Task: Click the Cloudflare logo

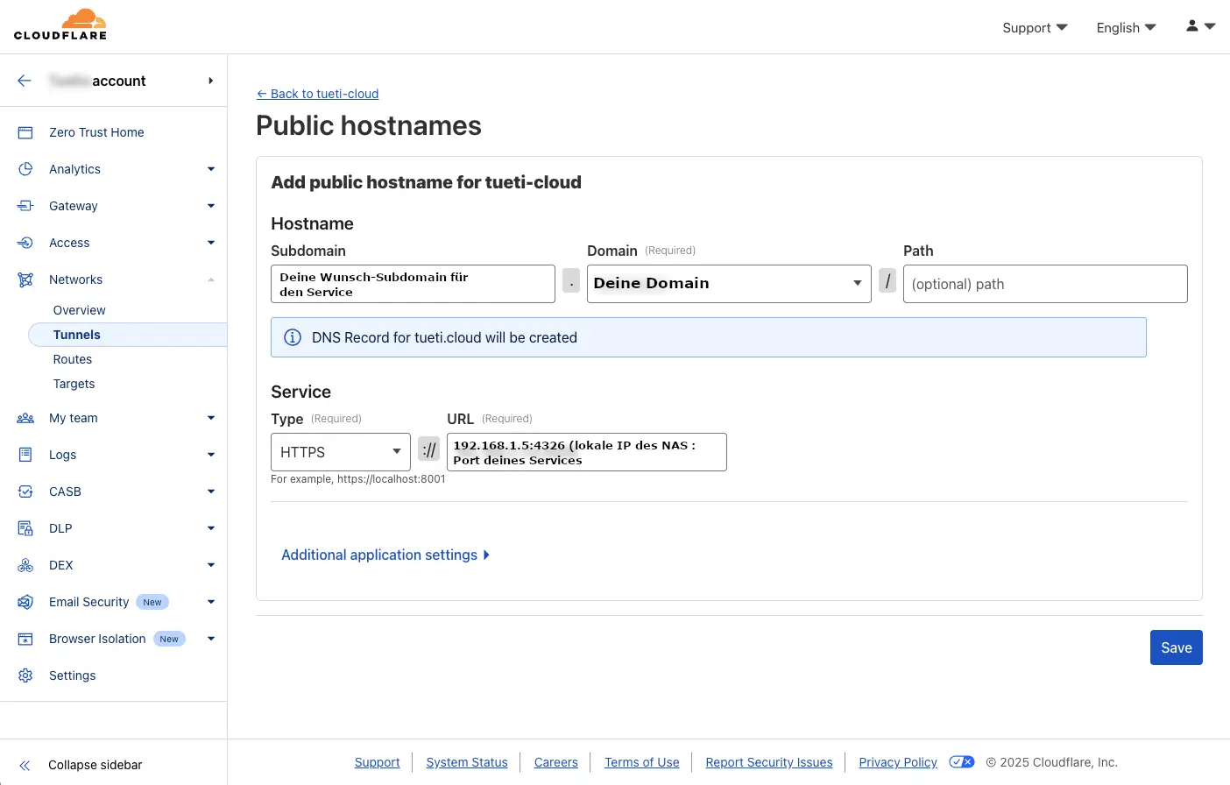Action: pyautogui.click(x=60, y=25)
